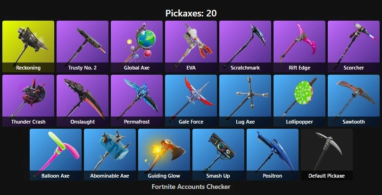Pick the Scratchmark pickaxe tile
This screenshot has height=195, width=382.
tap(245, 47)
